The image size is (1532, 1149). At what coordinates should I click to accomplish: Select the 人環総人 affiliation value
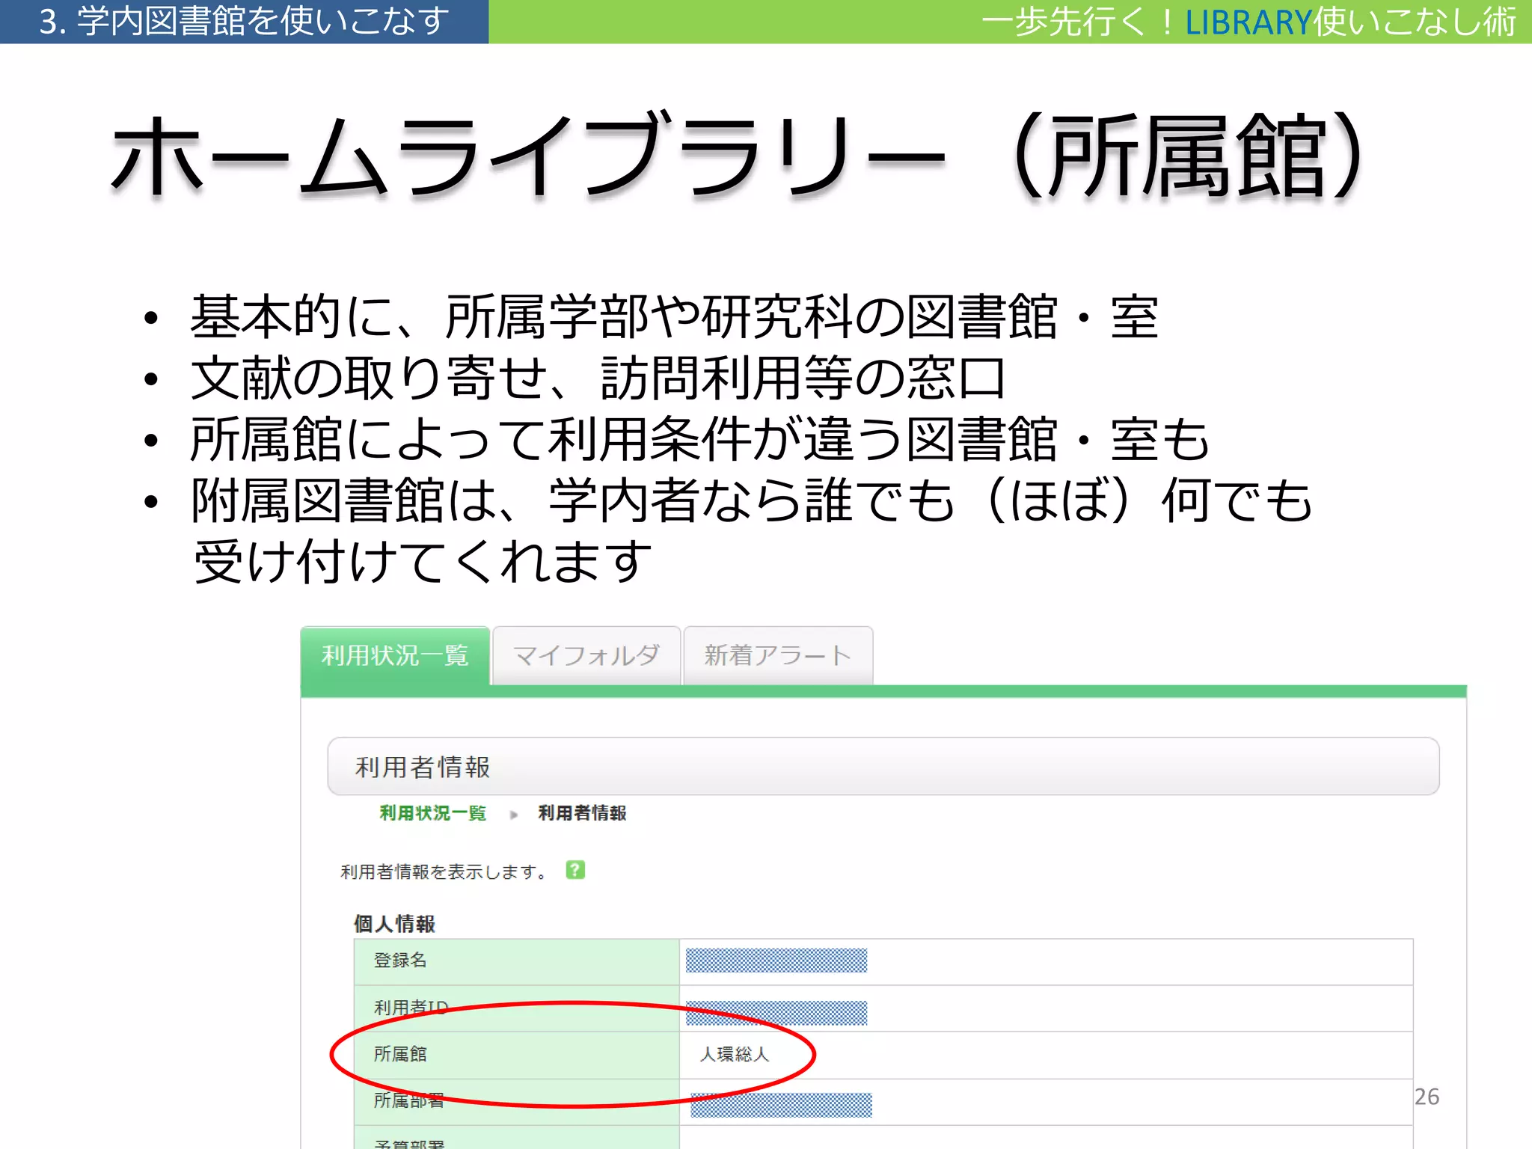pos(734,1054)
